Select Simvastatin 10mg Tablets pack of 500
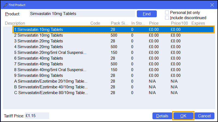218x122 pixels. pos(39,35)
